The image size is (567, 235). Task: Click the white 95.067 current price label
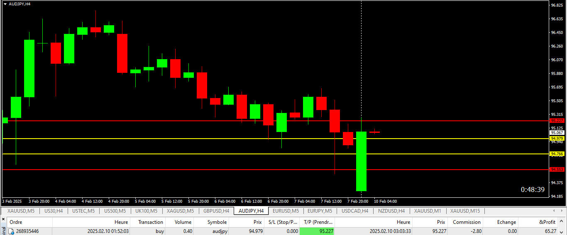(x=557, y=133)
